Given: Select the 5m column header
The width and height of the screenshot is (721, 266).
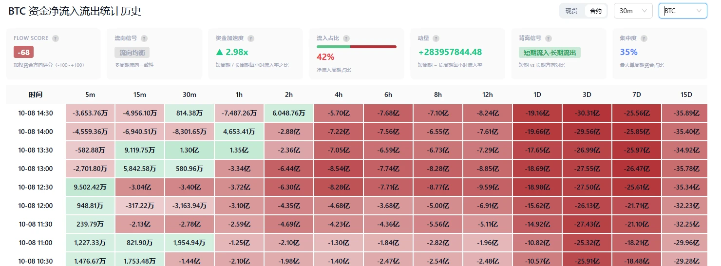Looking at the screenshot, I should click(90, 95).
